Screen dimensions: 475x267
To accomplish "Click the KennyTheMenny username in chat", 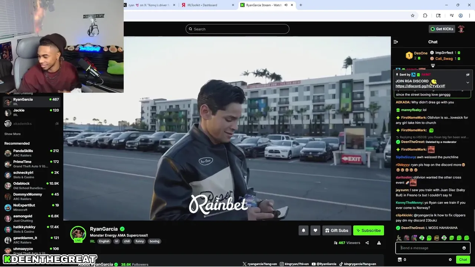I will pyautogui.click(x=409, y=203).
